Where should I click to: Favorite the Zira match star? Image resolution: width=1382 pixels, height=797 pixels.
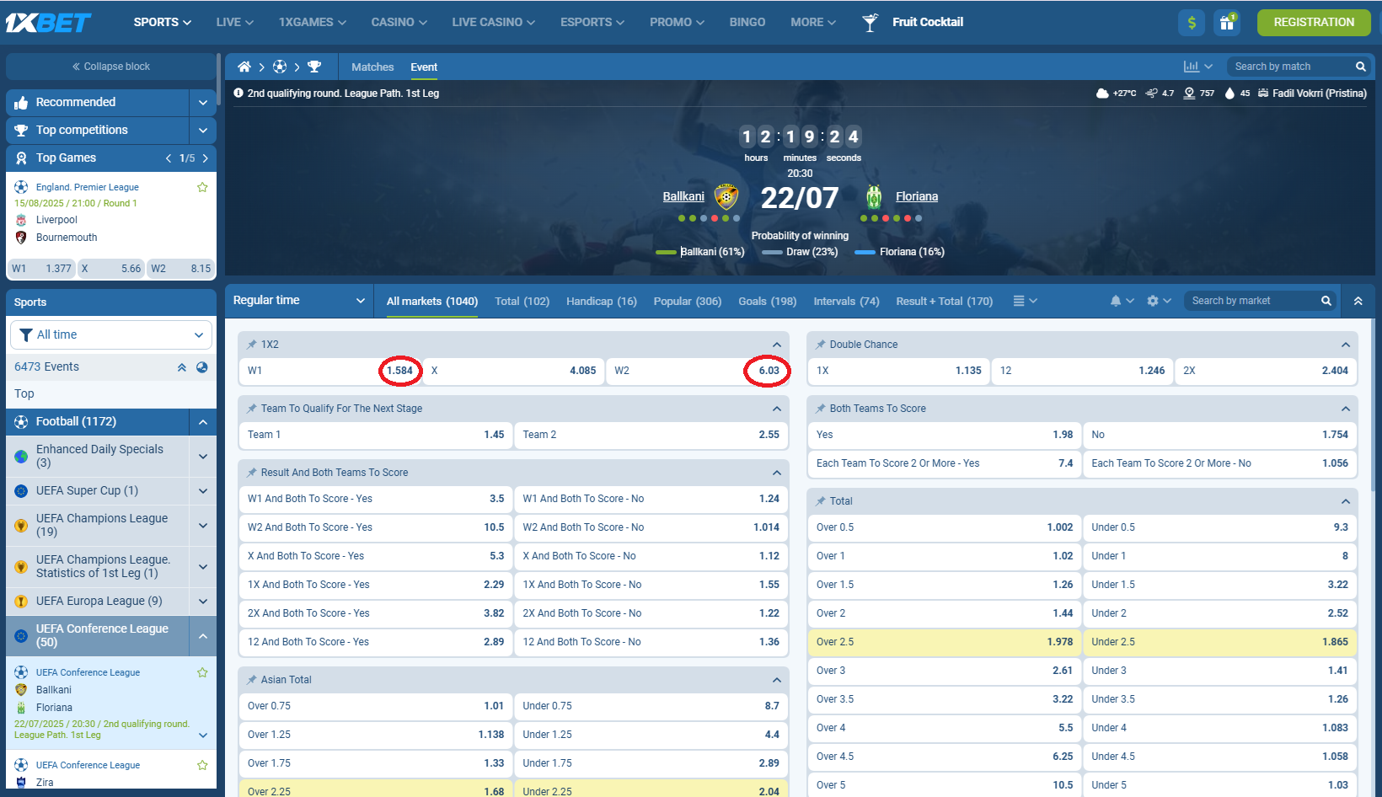click(x=202, y=765)
